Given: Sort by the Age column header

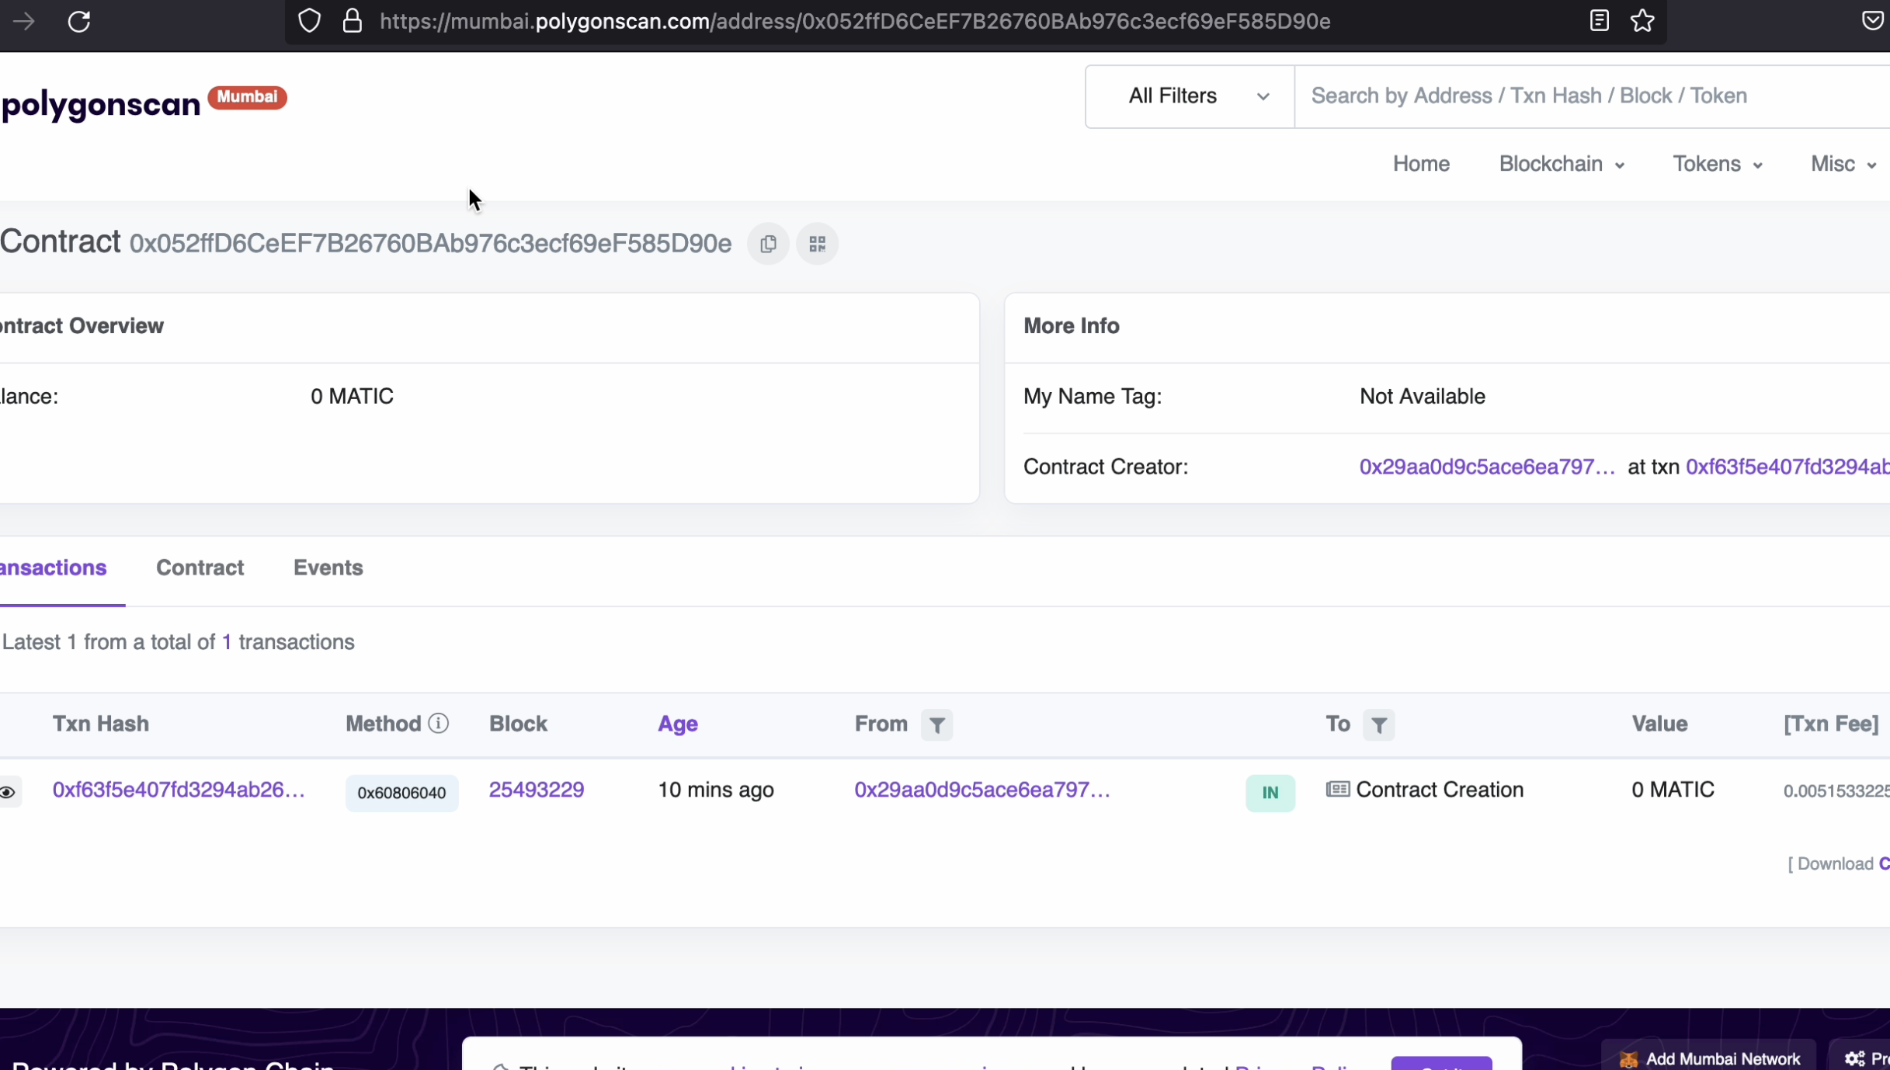Looking at the screenshot, I should pos(678,724).
